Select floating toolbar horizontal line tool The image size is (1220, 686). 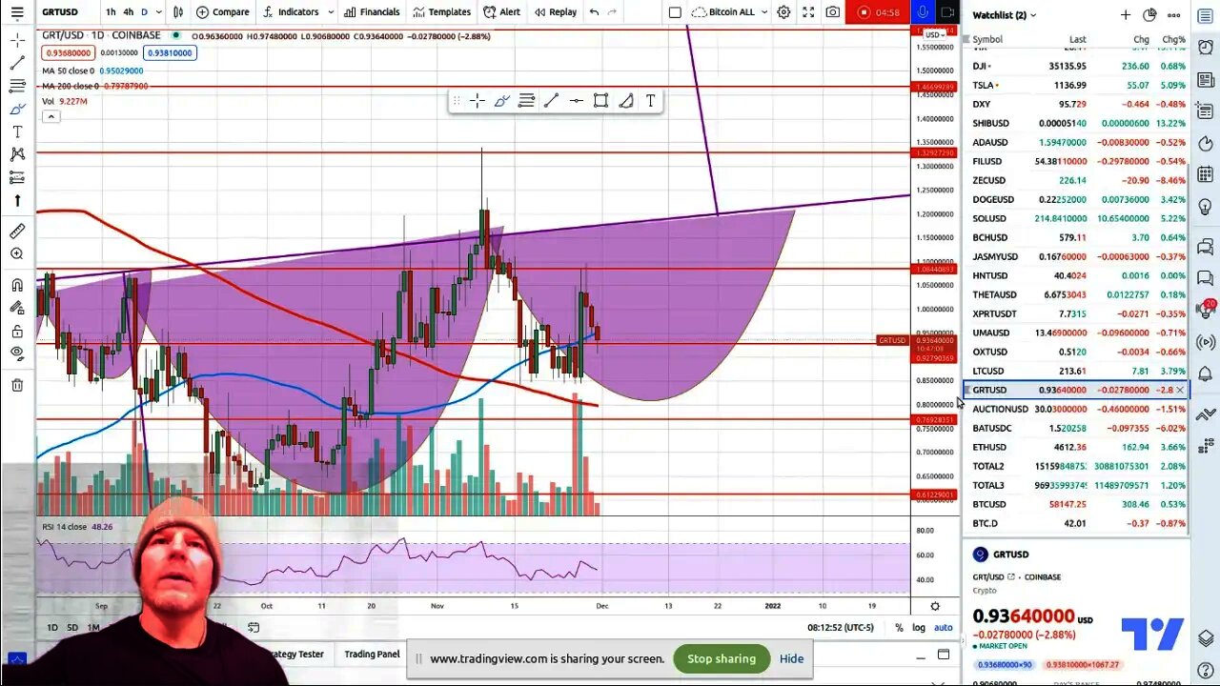tap(576, 101)
